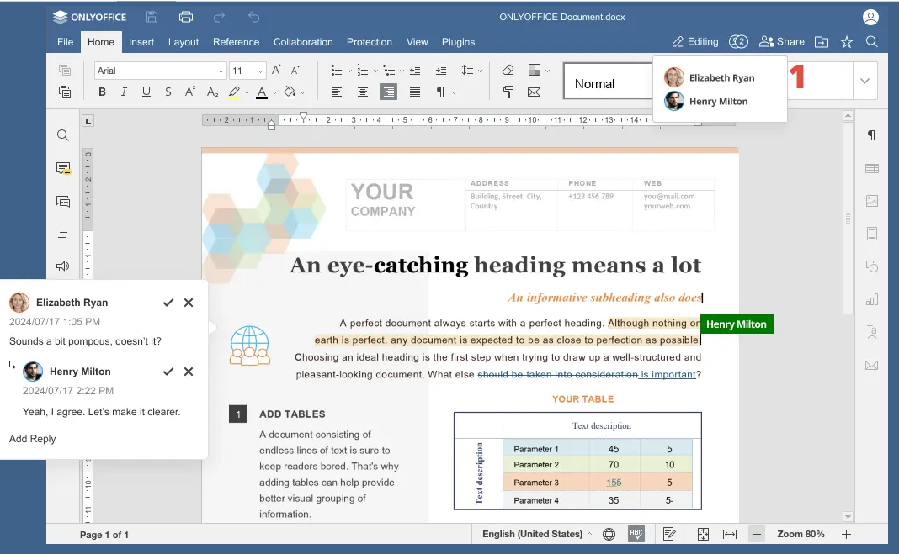Switch to the Insert tab
This screenshot has height=554, width=899.
pyautogui.click(x=141, y=42)
